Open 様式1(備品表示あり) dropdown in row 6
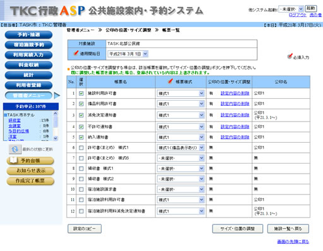This screenshot has height=251, width=323. (180, 148)
